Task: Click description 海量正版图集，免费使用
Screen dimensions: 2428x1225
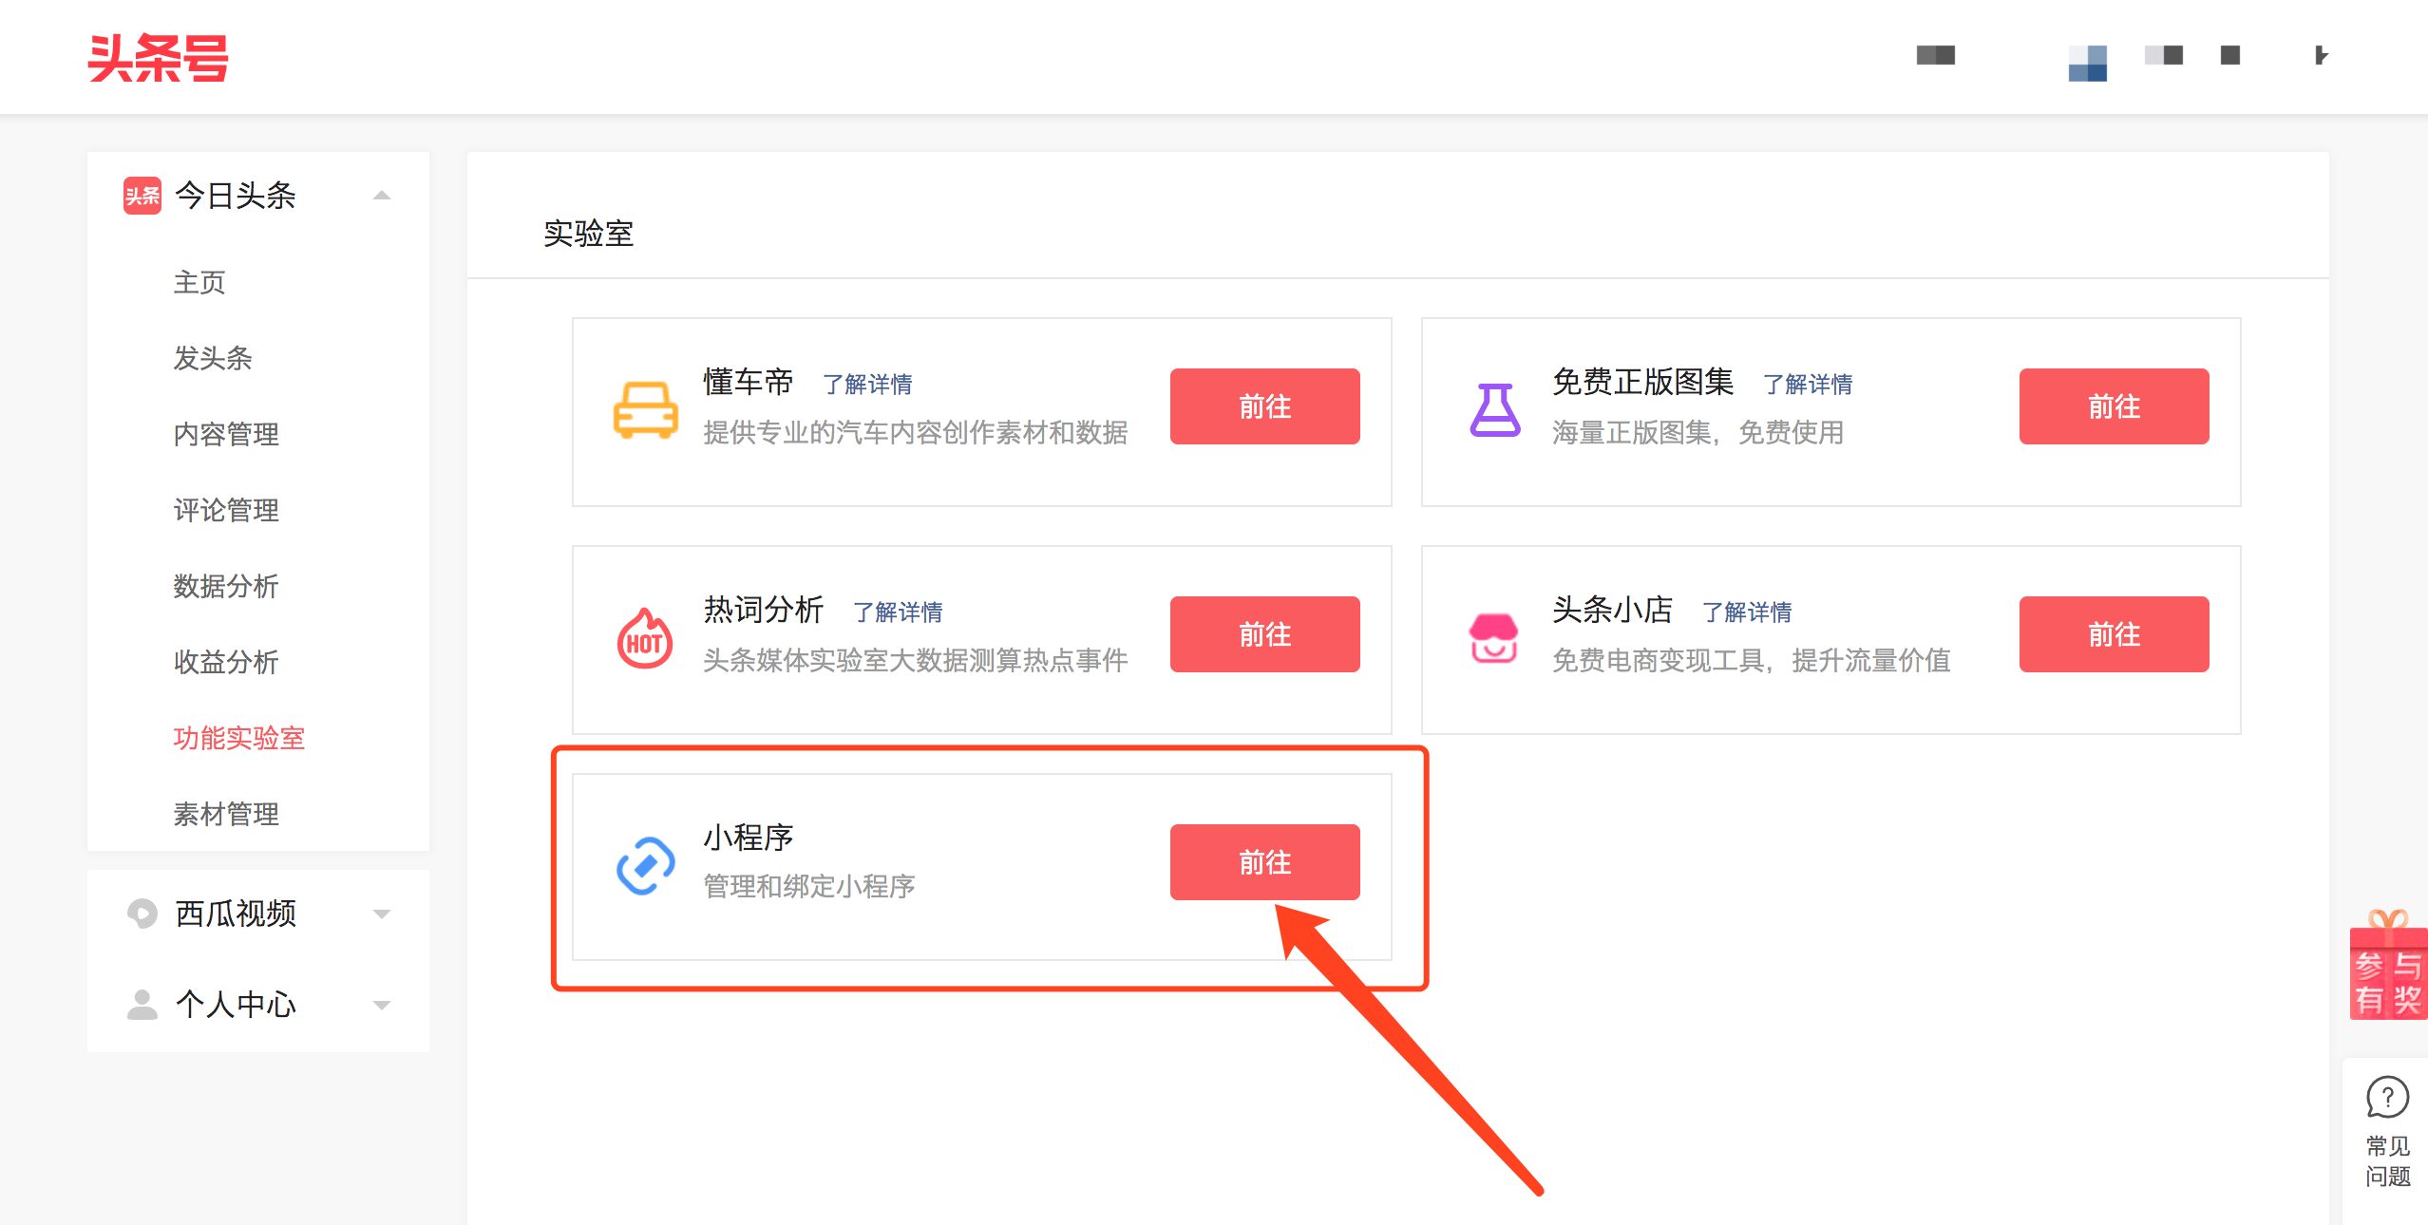Action: pyautogui.click(x=1698, y=433)
